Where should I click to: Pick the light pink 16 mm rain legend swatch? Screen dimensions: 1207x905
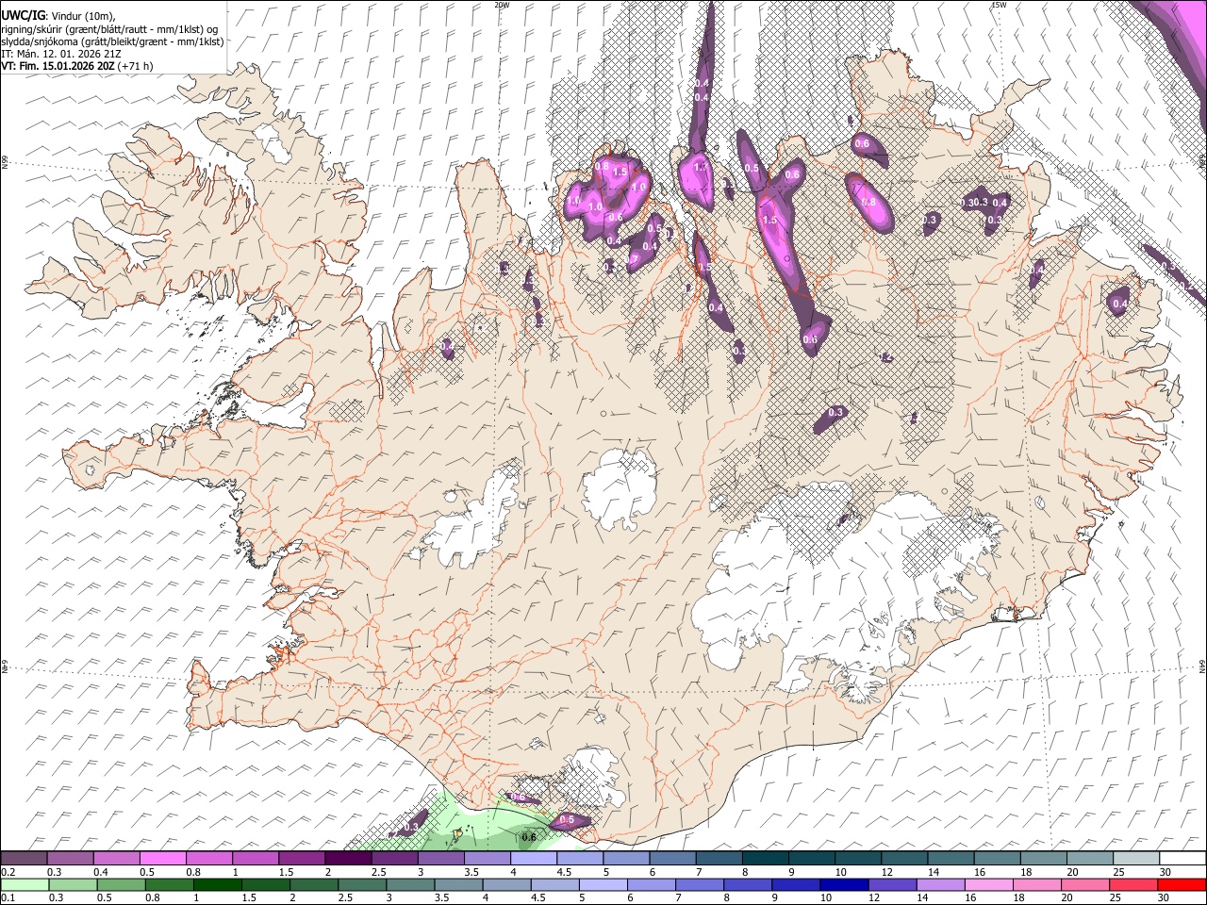click(x=989, y=885)
